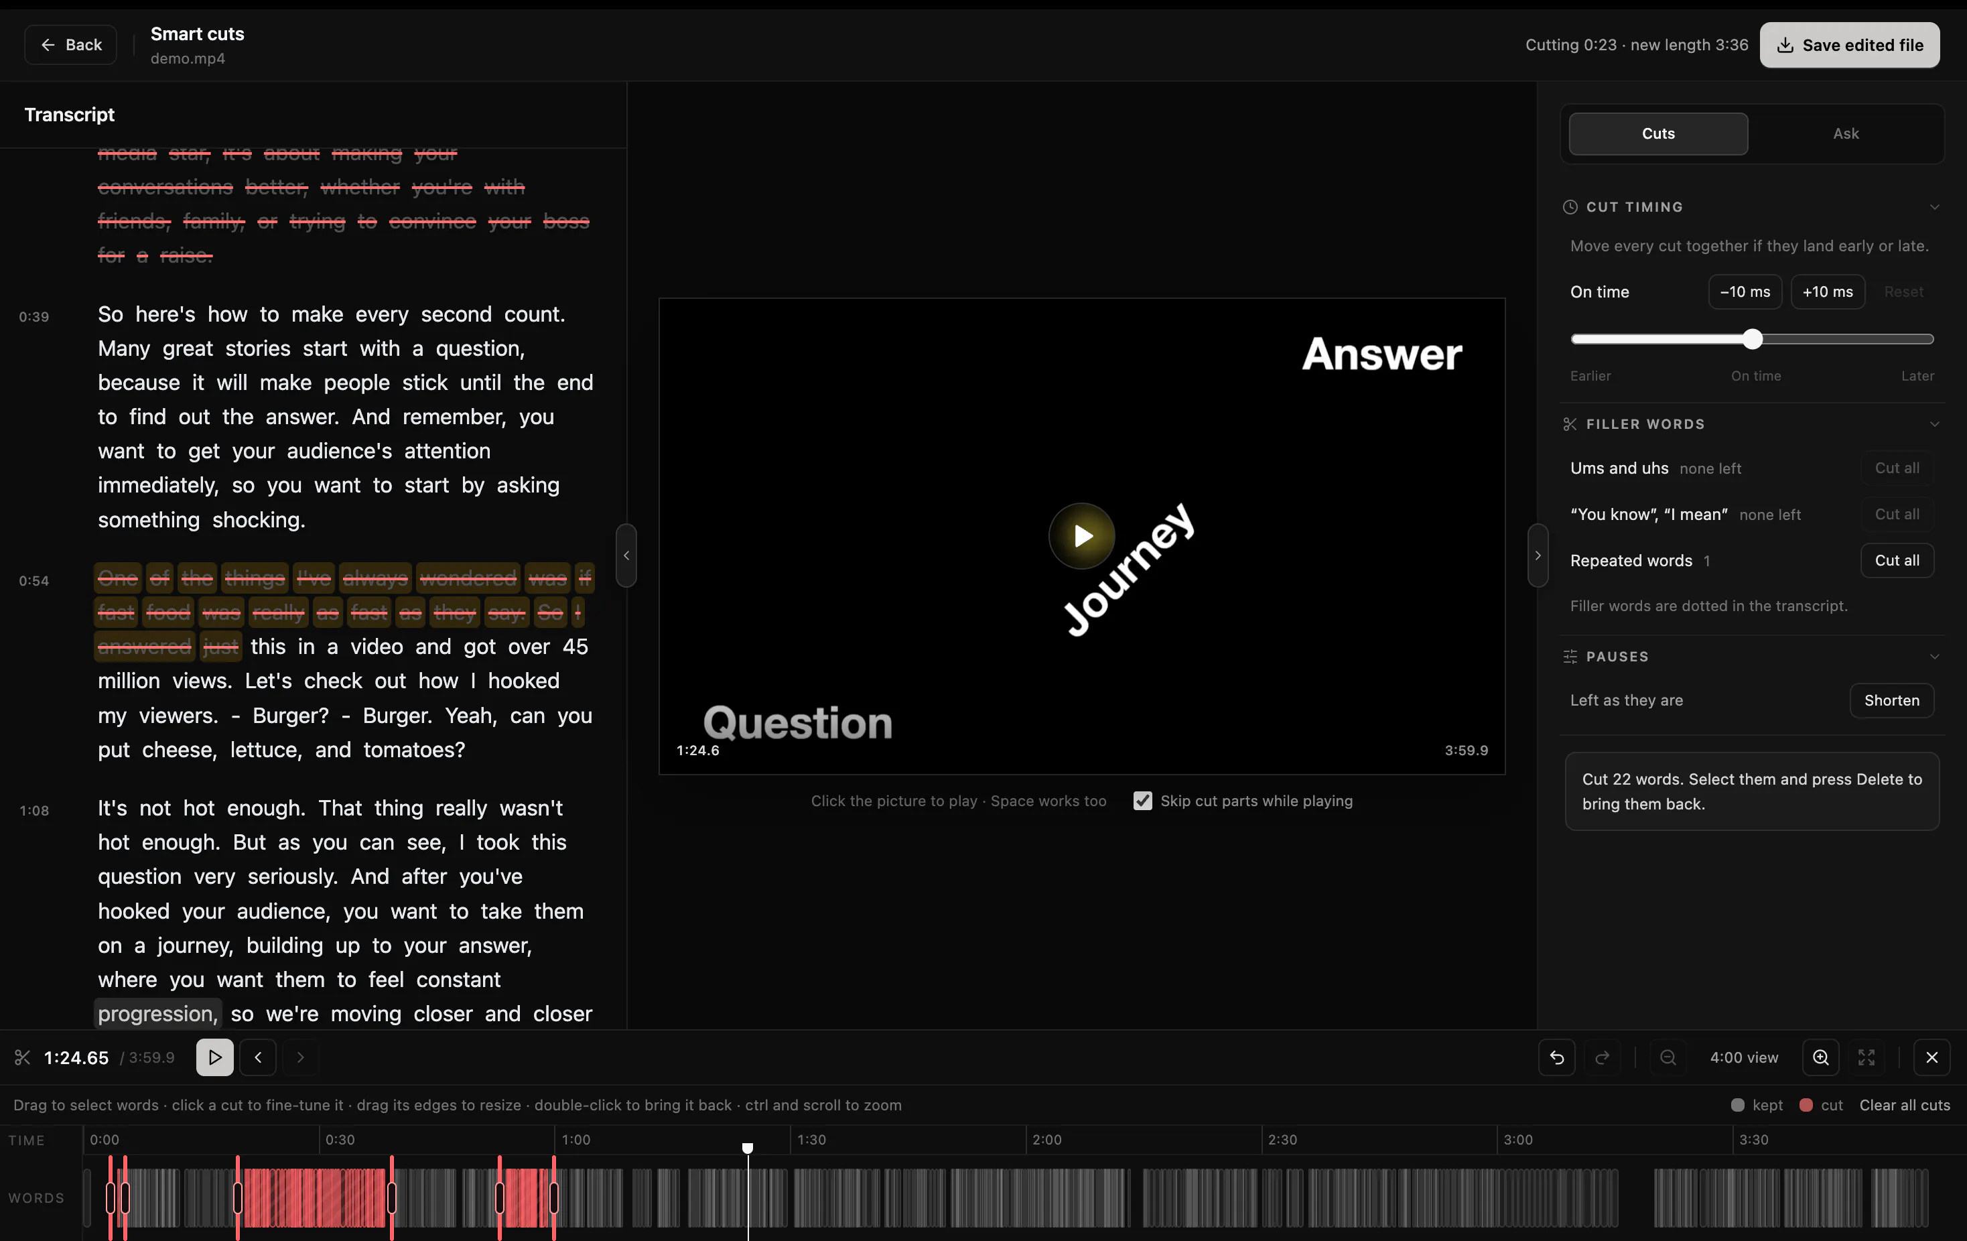
Task: Clear all cuts
Action: click(x=1904, y=1104)
